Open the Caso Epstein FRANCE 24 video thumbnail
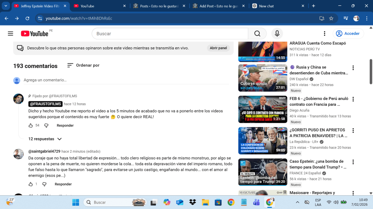 263,172
